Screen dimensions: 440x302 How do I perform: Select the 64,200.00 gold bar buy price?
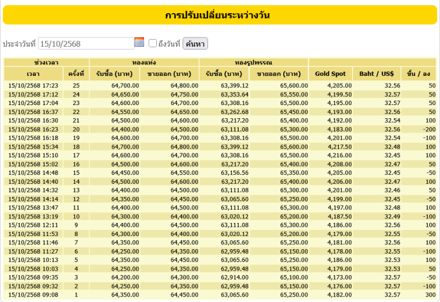click(125, 278)
